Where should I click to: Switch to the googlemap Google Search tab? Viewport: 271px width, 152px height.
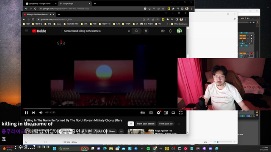(x=40, y=4)
